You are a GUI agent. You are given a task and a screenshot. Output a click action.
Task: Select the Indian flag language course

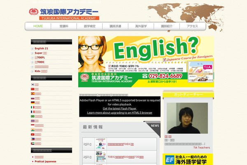37,130
